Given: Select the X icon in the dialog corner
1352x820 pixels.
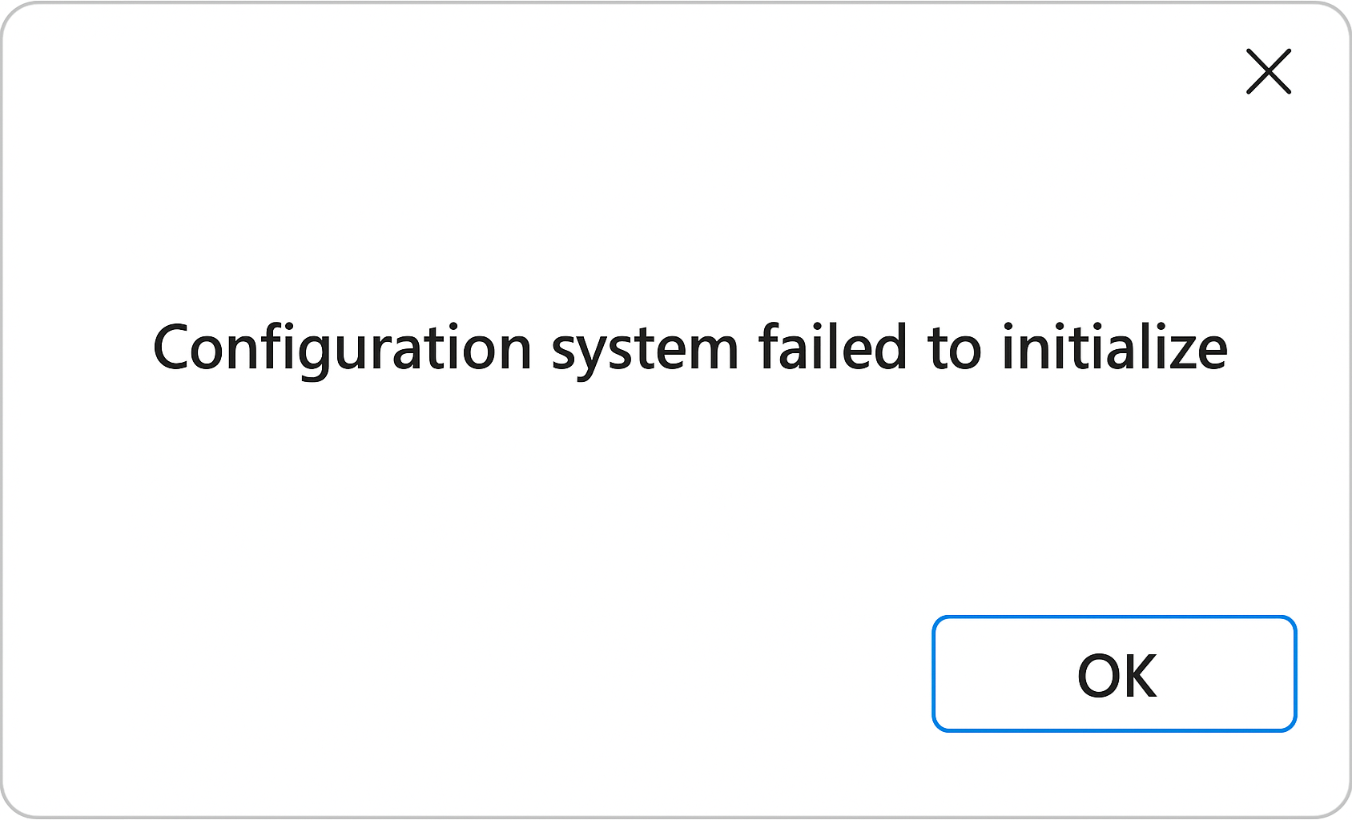Looking at the screenshot, I should pyautogui.click(x=1269, y=71).
